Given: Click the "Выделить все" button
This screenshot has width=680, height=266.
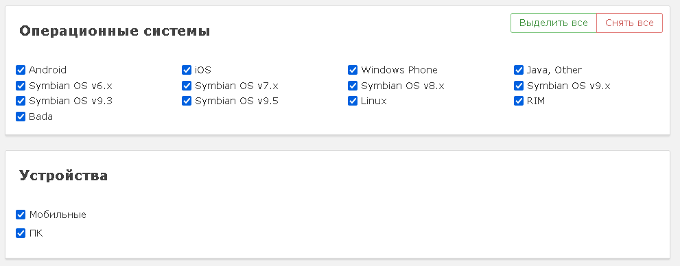Looking at the screenshot, I should tap(553, 23).
